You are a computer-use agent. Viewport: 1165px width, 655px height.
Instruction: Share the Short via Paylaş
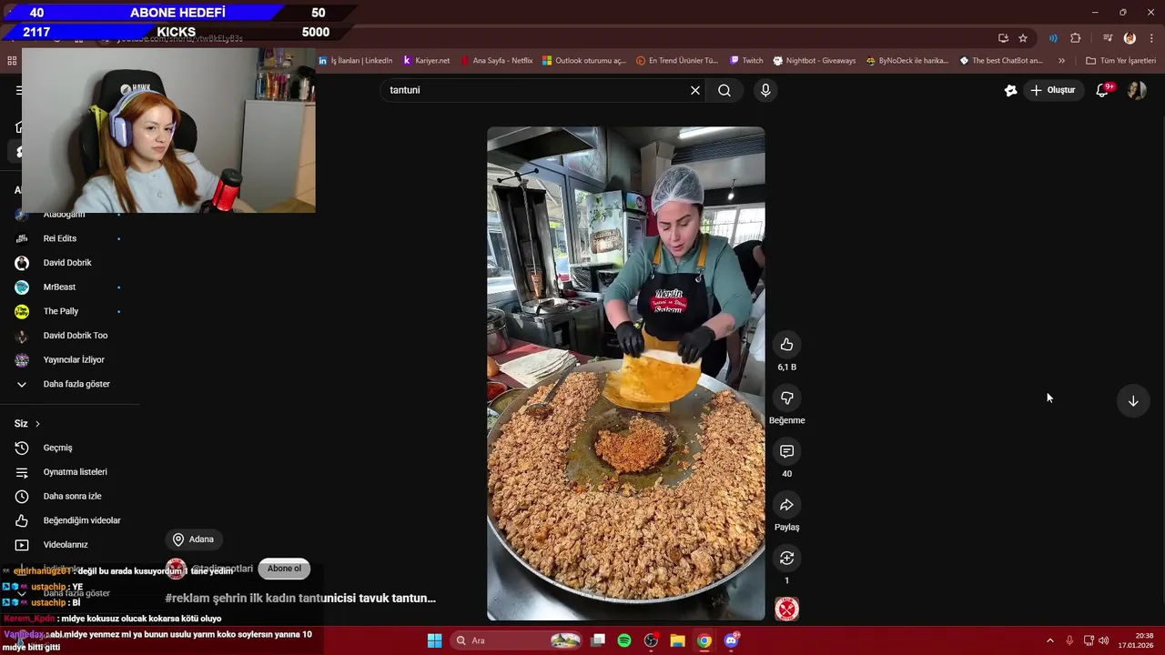[x=786, y=505]
